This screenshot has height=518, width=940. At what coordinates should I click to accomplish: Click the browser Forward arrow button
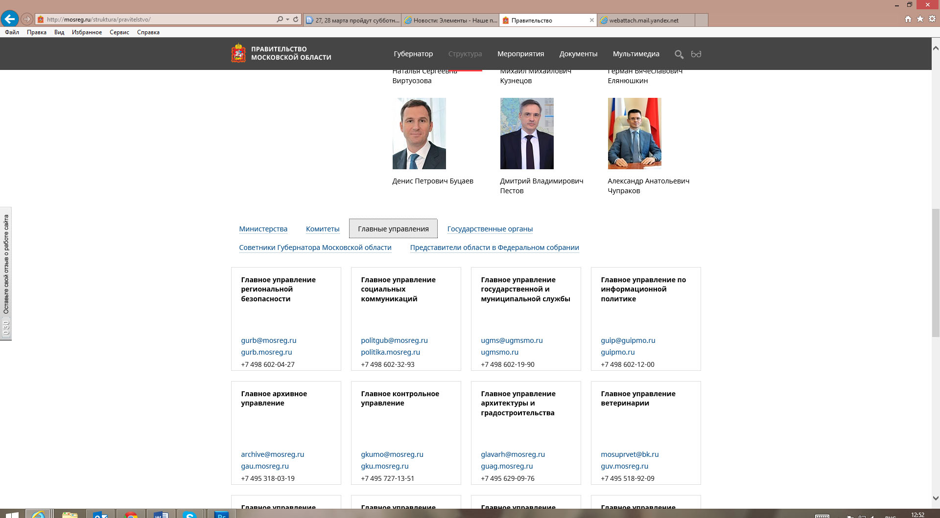[x=27, y=20]
